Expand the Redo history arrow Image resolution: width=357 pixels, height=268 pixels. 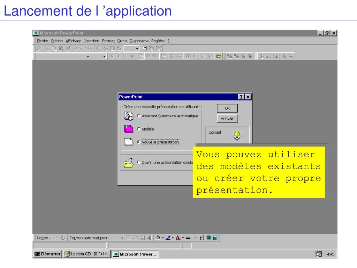[x=92, y=48]
